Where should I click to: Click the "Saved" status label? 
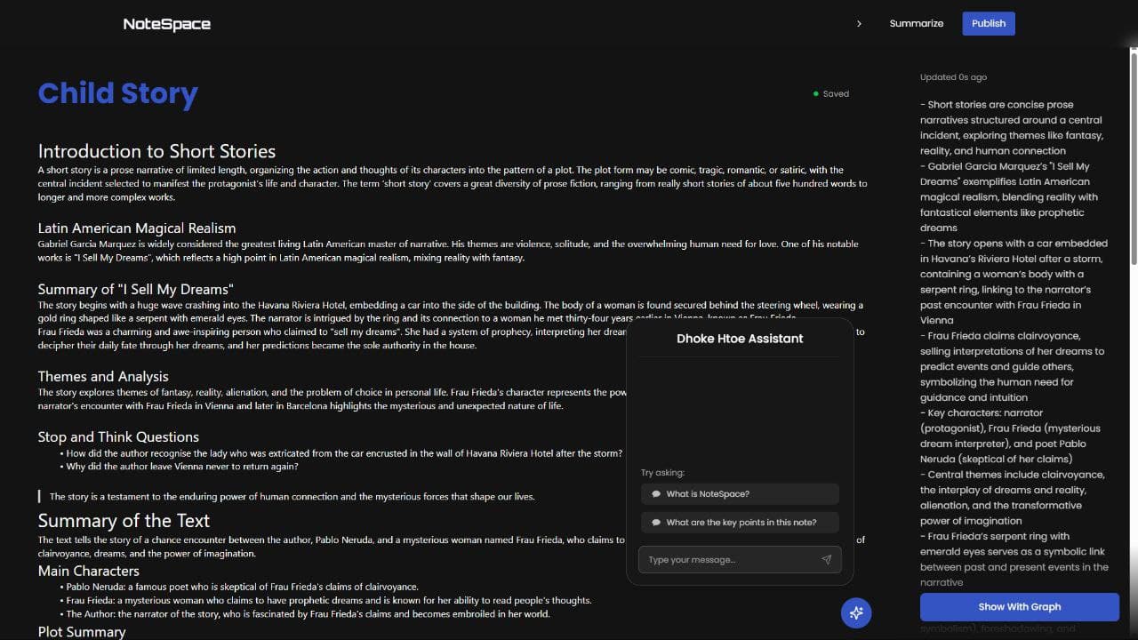835,93
